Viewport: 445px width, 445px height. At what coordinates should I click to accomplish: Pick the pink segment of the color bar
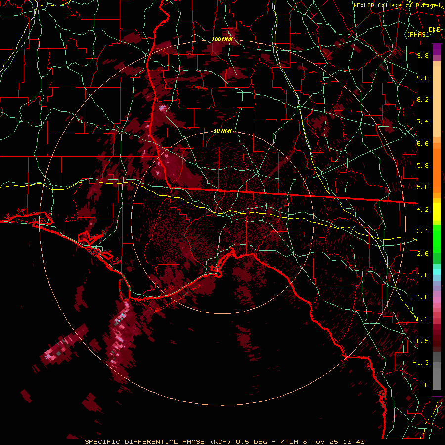pos(437,300)
